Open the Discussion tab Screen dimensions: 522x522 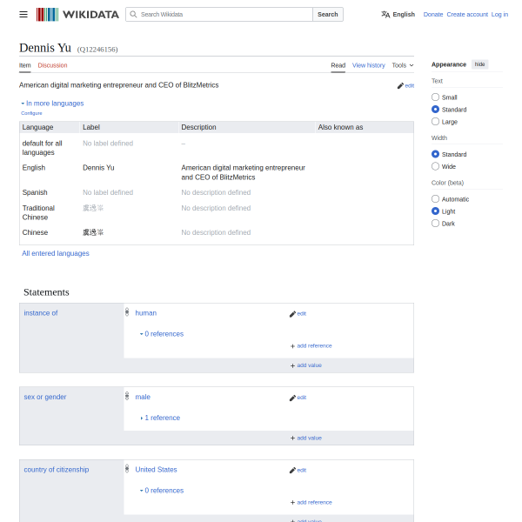(52, 65)
